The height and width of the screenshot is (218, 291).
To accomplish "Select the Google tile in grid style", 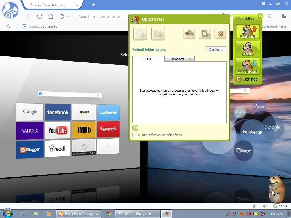I will (30, 112).
